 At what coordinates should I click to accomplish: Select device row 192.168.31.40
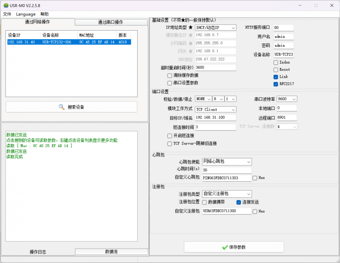coord(69,42)
